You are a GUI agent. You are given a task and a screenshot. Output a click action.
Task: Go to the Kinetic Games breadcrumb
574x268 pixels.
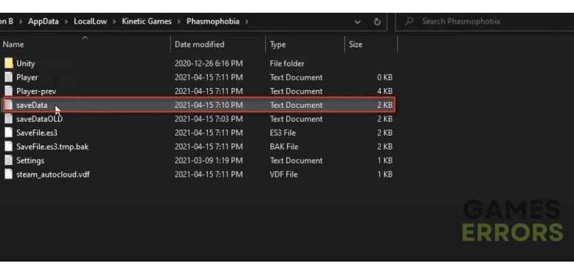pyautogui.click(x=147, y=21)
